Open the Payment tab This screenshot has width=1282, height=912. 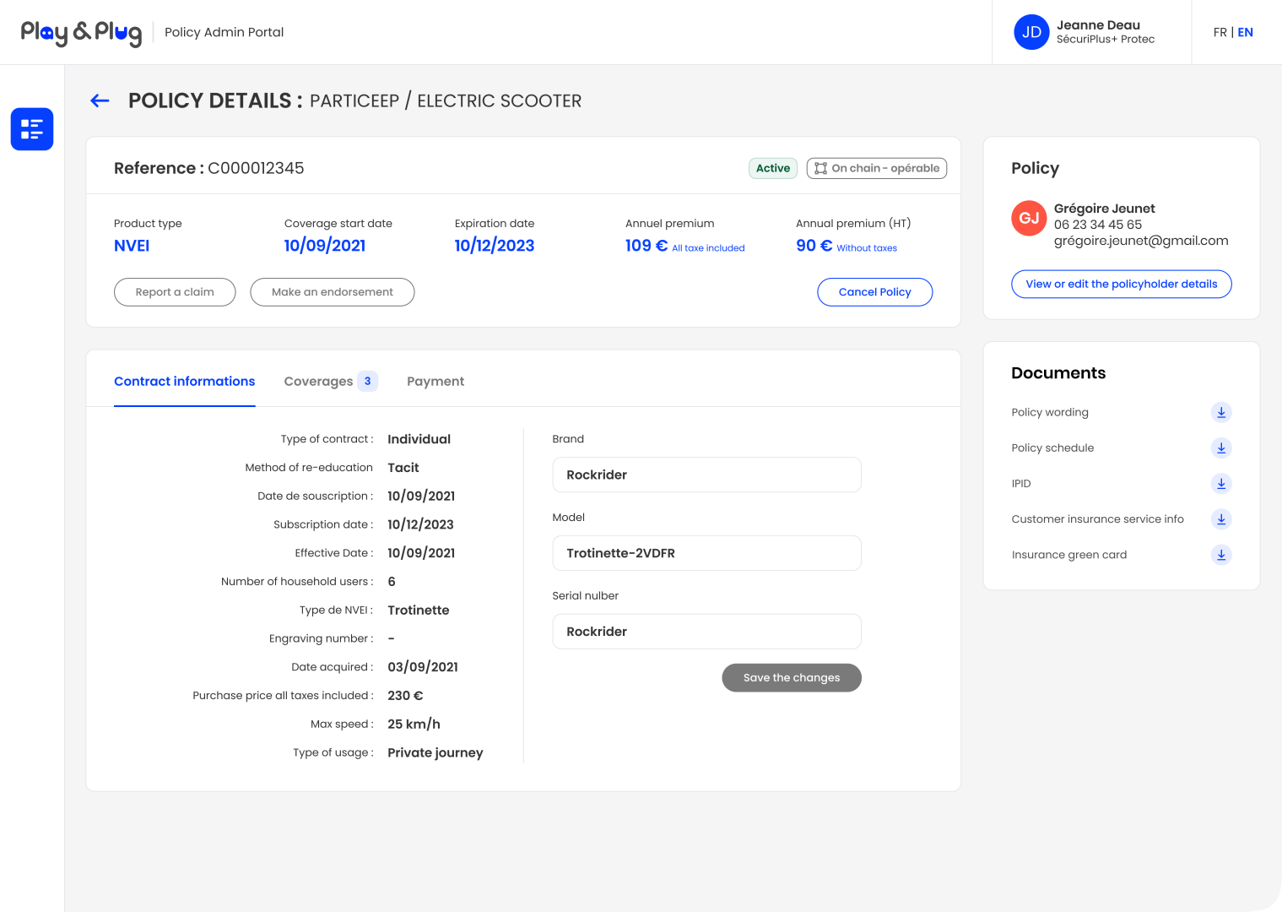(x=435, y=382)
